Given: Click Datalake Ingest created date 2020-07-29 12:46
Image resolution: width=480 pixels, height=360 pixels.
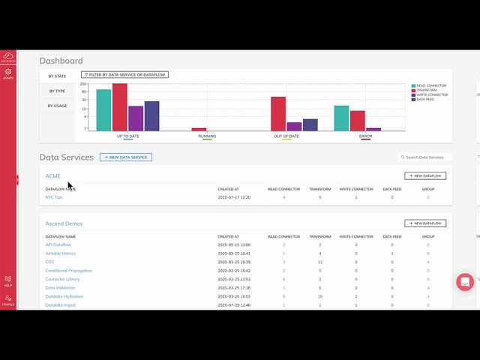Looking at the screenshot, I should point(234,305).
